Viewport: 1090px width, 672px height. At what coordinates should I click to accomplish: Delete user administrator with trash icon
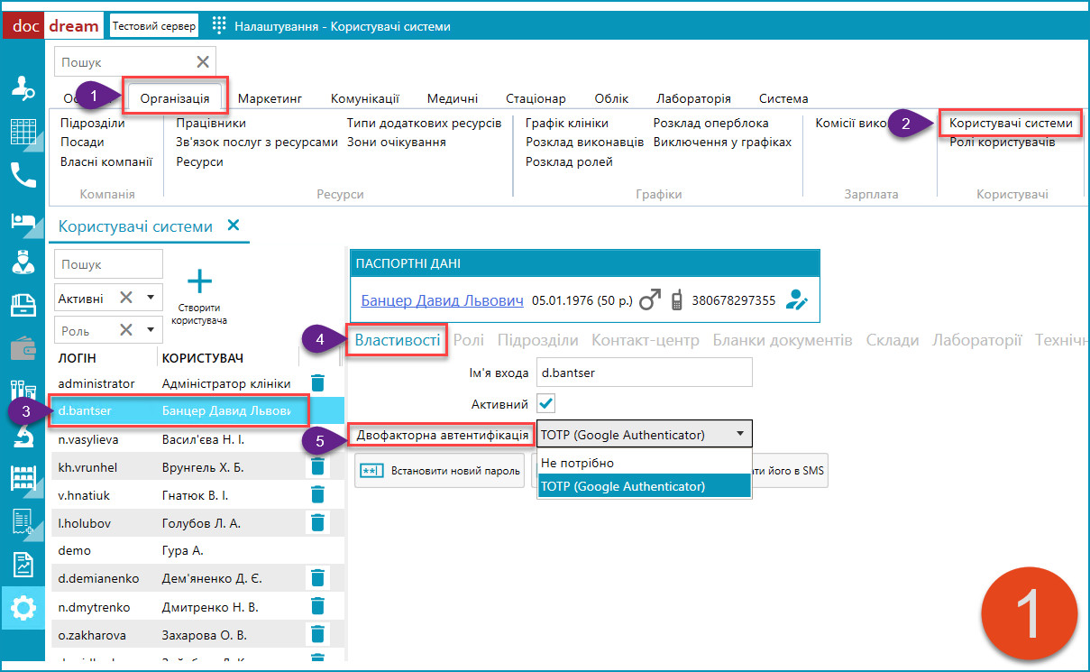[x=317, y=383]
